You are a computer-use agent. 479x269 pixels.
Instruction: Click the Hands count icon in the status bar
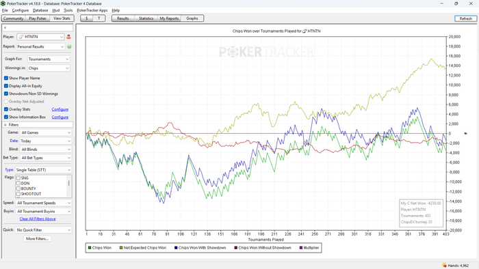pyautogui.click(x=444, y=266)
